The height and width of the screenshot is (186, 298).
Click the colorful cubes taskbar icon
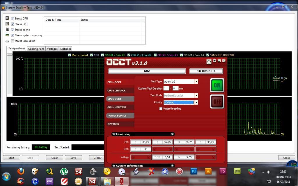click(252, 171)
